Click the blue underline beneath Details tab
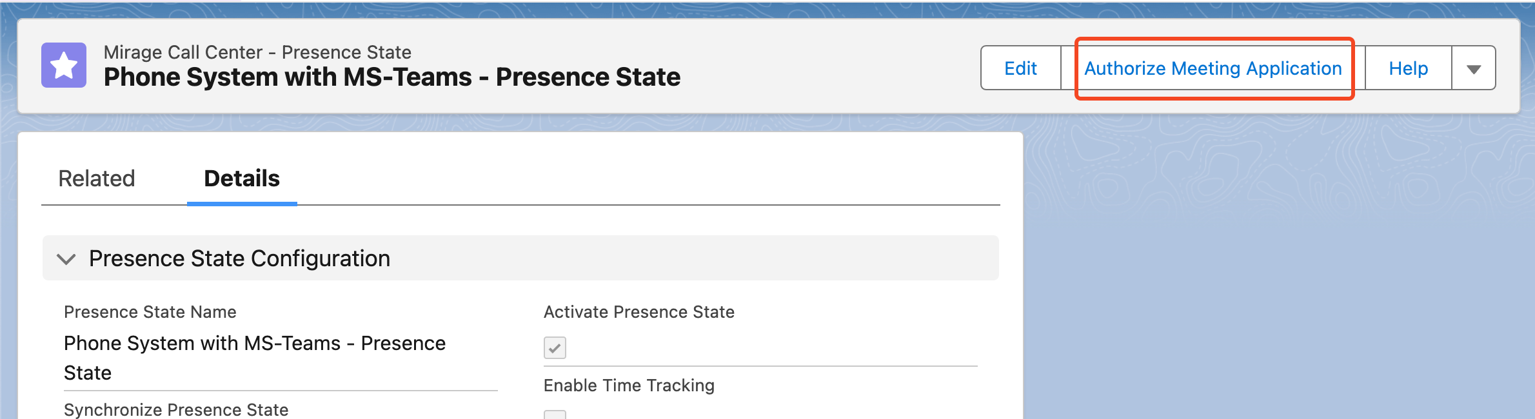Image resolution: width=1535 pixels, height=419 pixels. [242, 204]
